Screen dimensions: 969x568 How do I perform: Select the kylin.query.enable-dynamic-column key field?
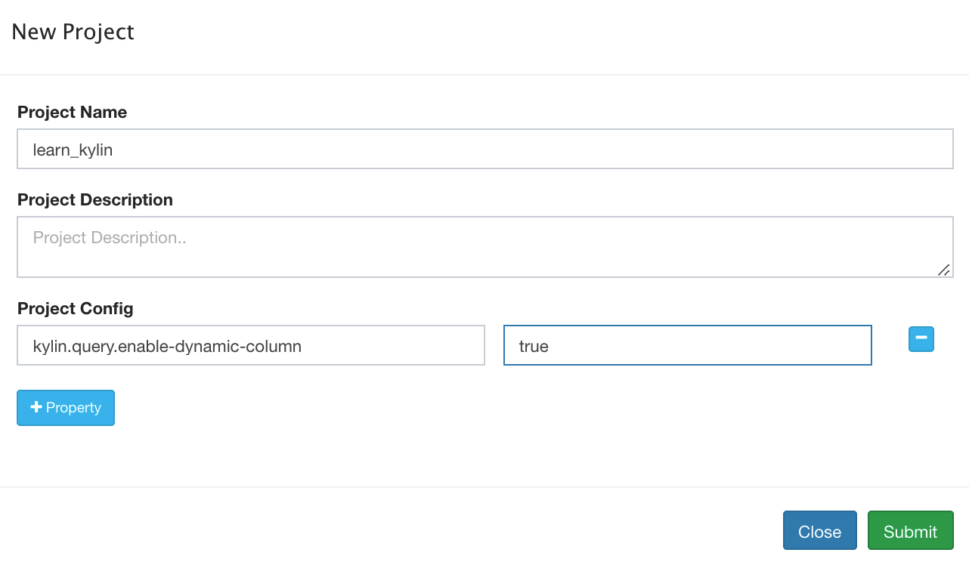pos(250,346)
